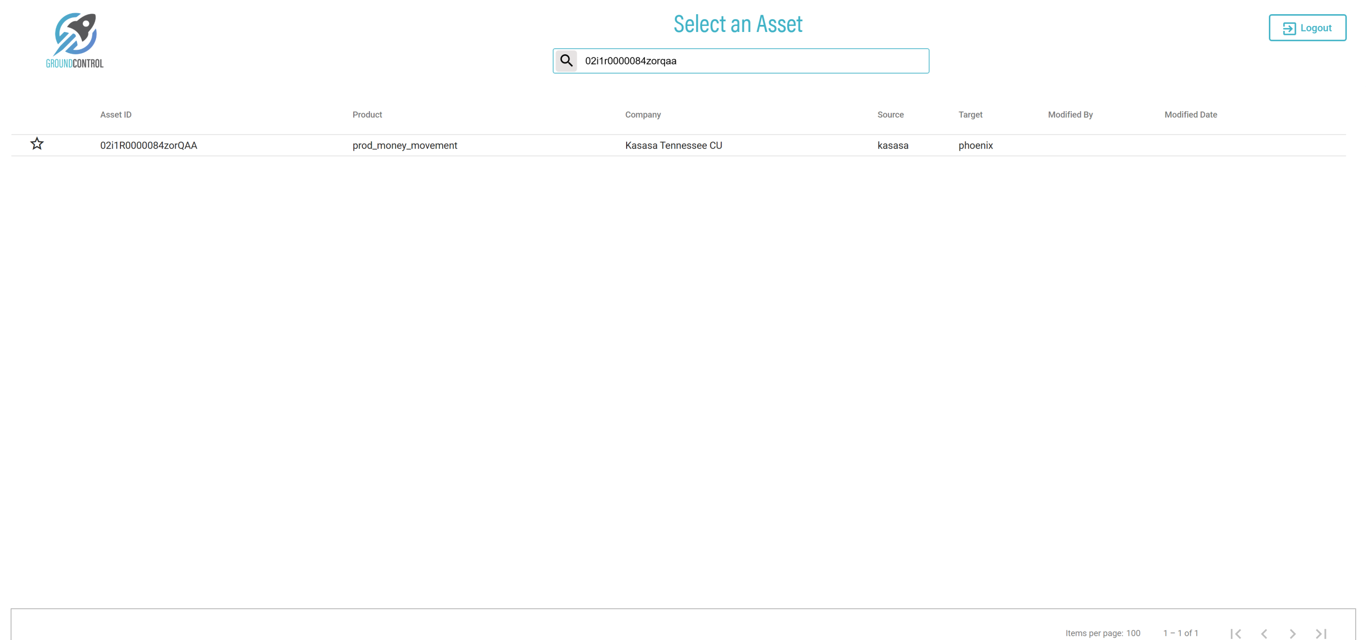Sort by Product column header
Image resolution: width=1366 pixels, height=640 pixels.
tap(367, 114)
